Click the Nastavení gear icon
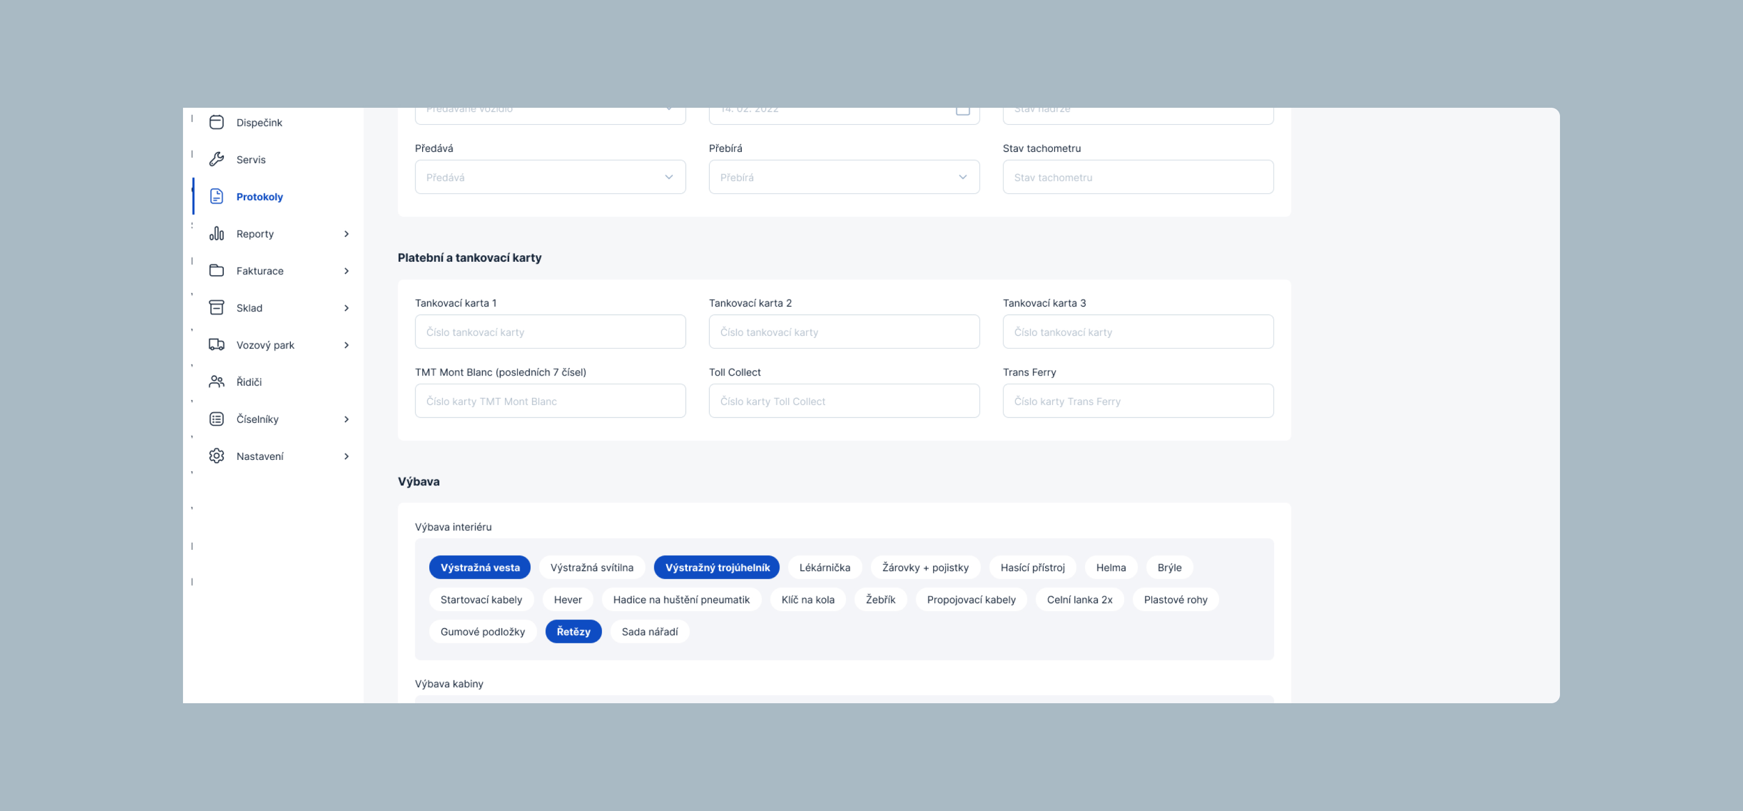Image resolution: width=1743 pixels, height=811 pixels. 217,457
